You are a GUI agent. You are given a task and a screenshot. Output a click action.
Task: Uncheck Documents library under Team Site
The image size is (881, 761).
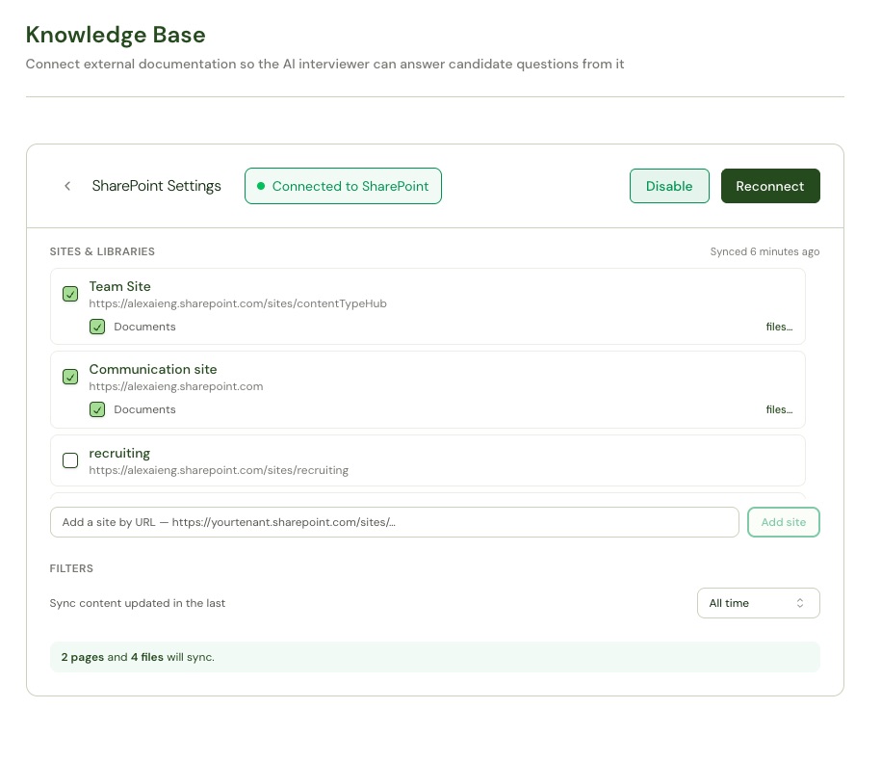pyautogui.click(x=97, y=327)
